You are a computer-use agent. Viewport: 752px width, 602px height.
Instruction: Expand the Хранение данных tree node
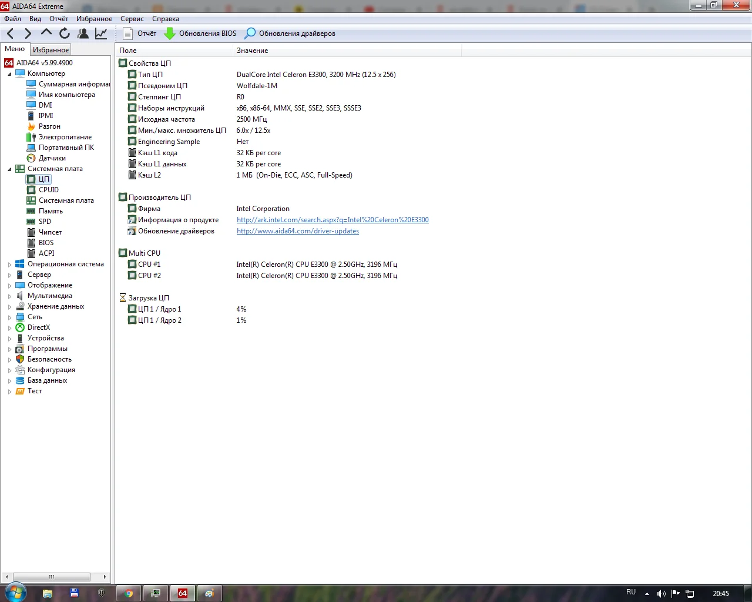pyautogui.click(x=9, y=307)
